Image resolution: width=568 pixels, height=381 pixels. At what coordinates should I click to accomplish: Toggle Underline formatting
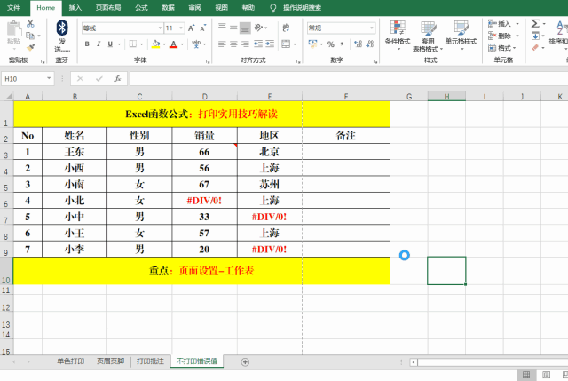[x=110, y=44]
